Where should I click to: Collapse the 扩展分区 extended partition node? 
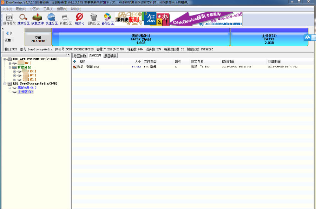(x=10, y=67)
